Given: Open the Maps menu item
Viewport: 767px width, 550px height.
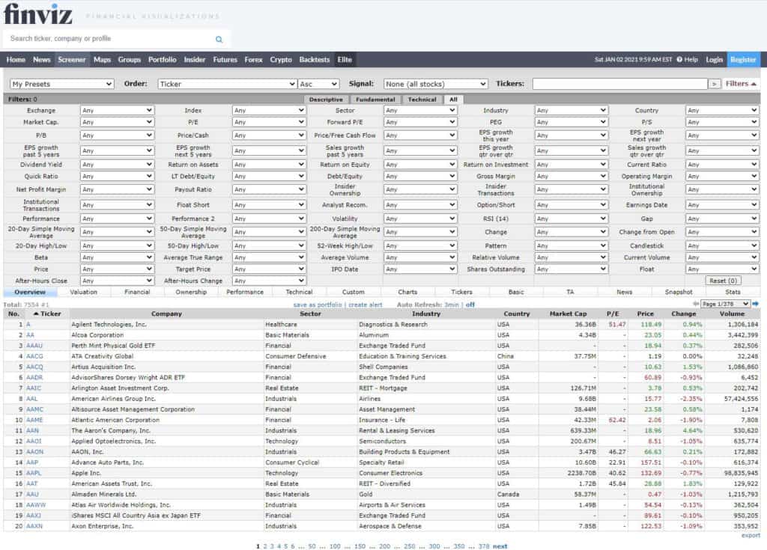Looking at the screenshot, I should [x=102, y=60].
